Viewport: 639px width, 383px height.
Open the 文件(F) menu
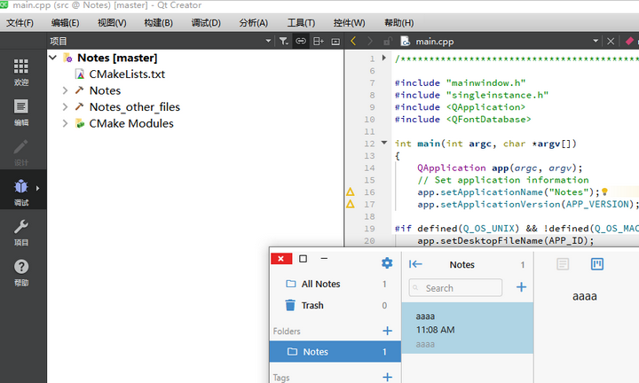(20, 23)
